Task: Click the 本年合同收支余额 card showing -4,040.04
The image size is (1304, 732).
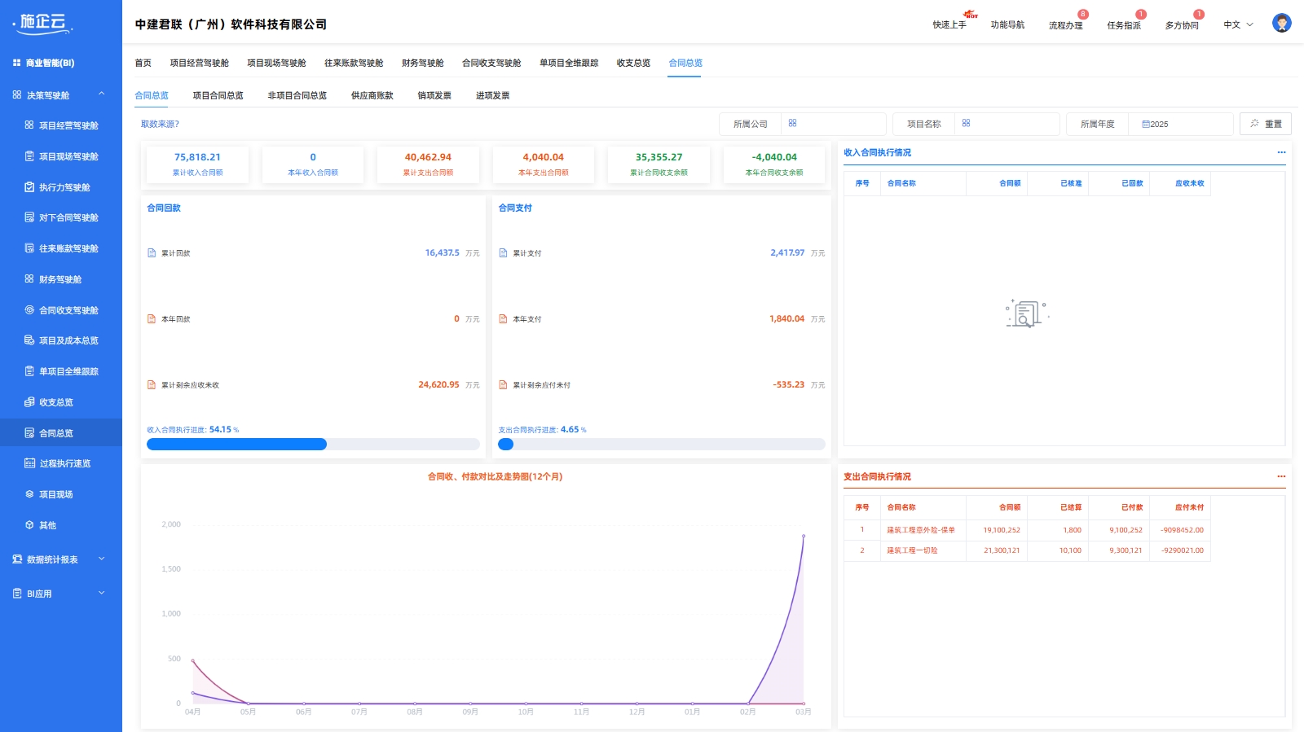Action: tap(774, 164)
